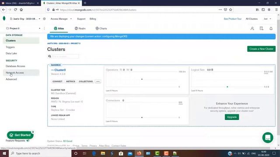Click the search magnifier icon
This screenshot has width=280, height=157.
pyautogui.click(x=49, y=56)
